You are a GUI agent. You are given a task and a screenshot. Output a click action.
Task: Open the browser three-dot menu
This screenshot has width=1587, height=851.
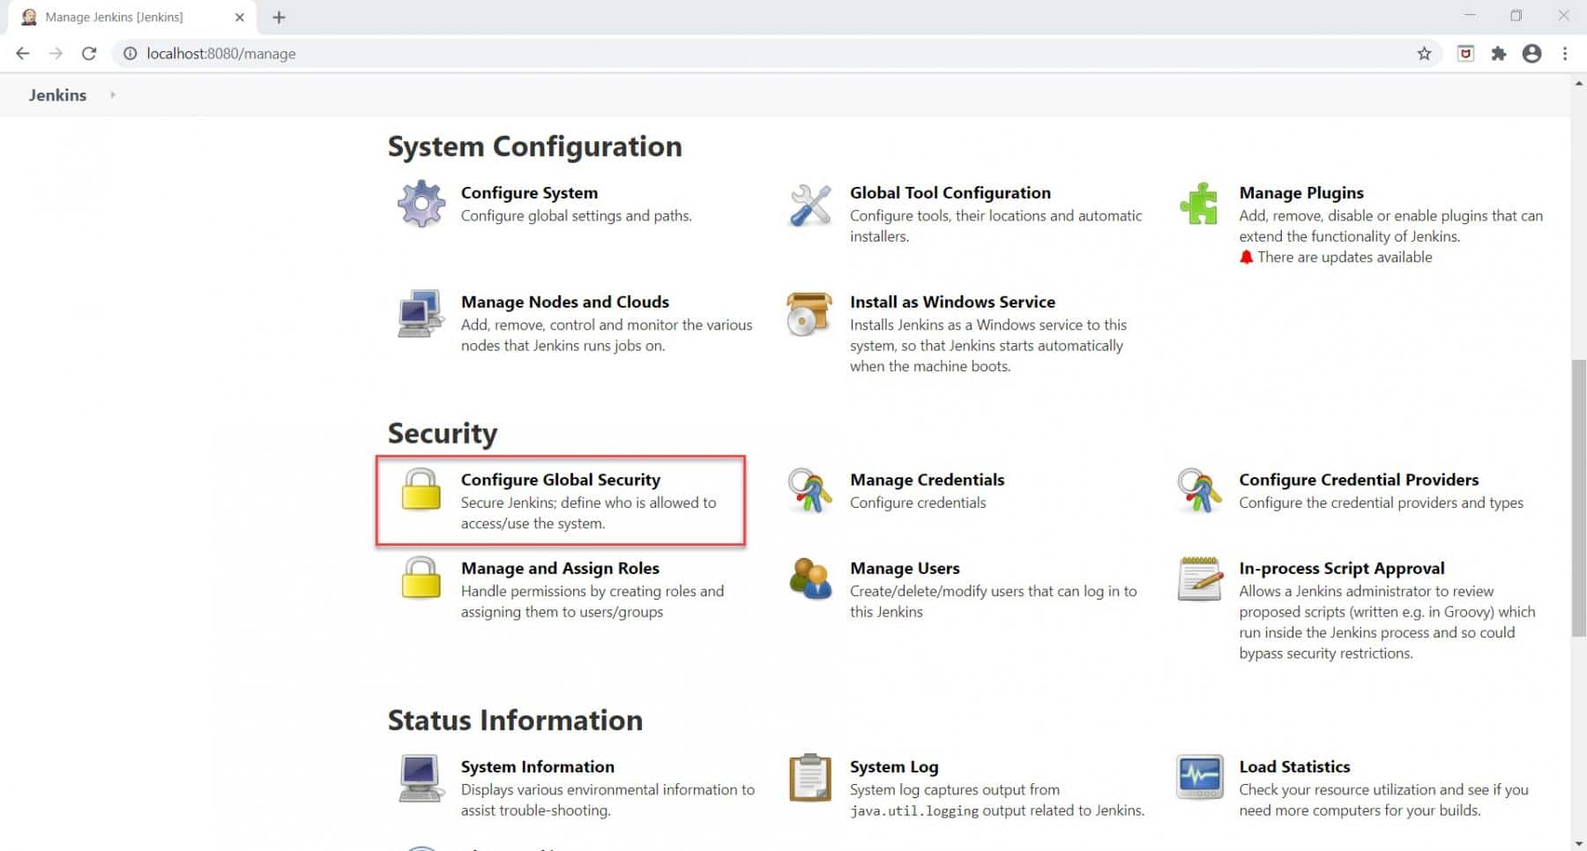click(x=1566, y=53)
